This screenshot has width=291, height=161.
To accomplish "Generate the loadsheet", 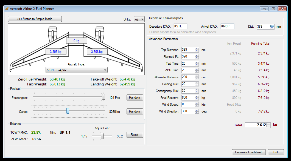I will click(248, 152).
